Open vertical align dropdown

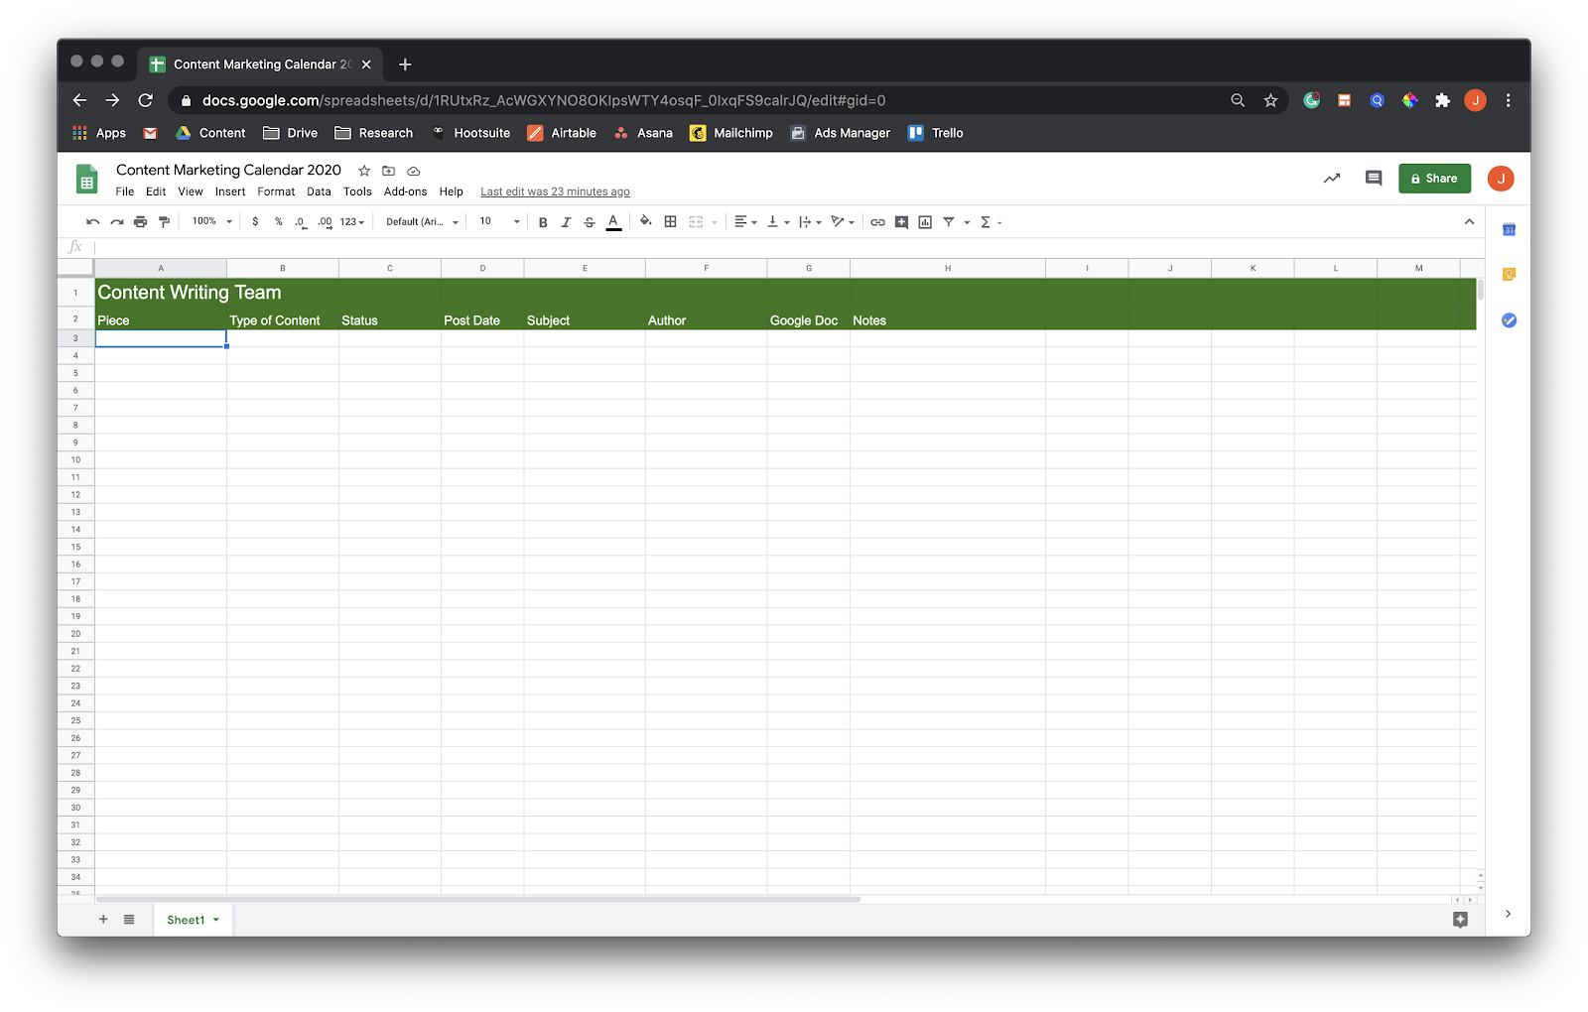(x=778, y=222)
